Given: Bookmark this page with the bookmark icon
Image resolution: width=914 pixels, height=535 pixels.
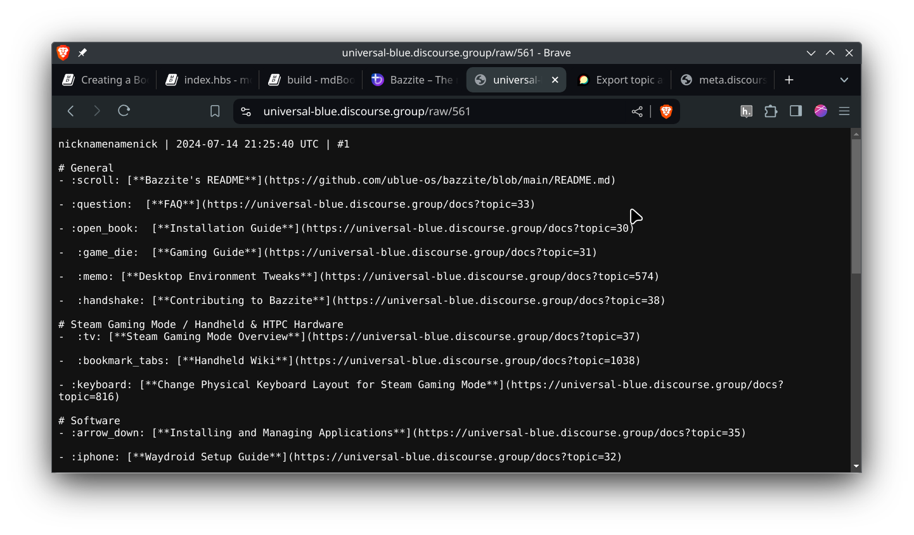Looking at the screenshot, I should [215, 111].
